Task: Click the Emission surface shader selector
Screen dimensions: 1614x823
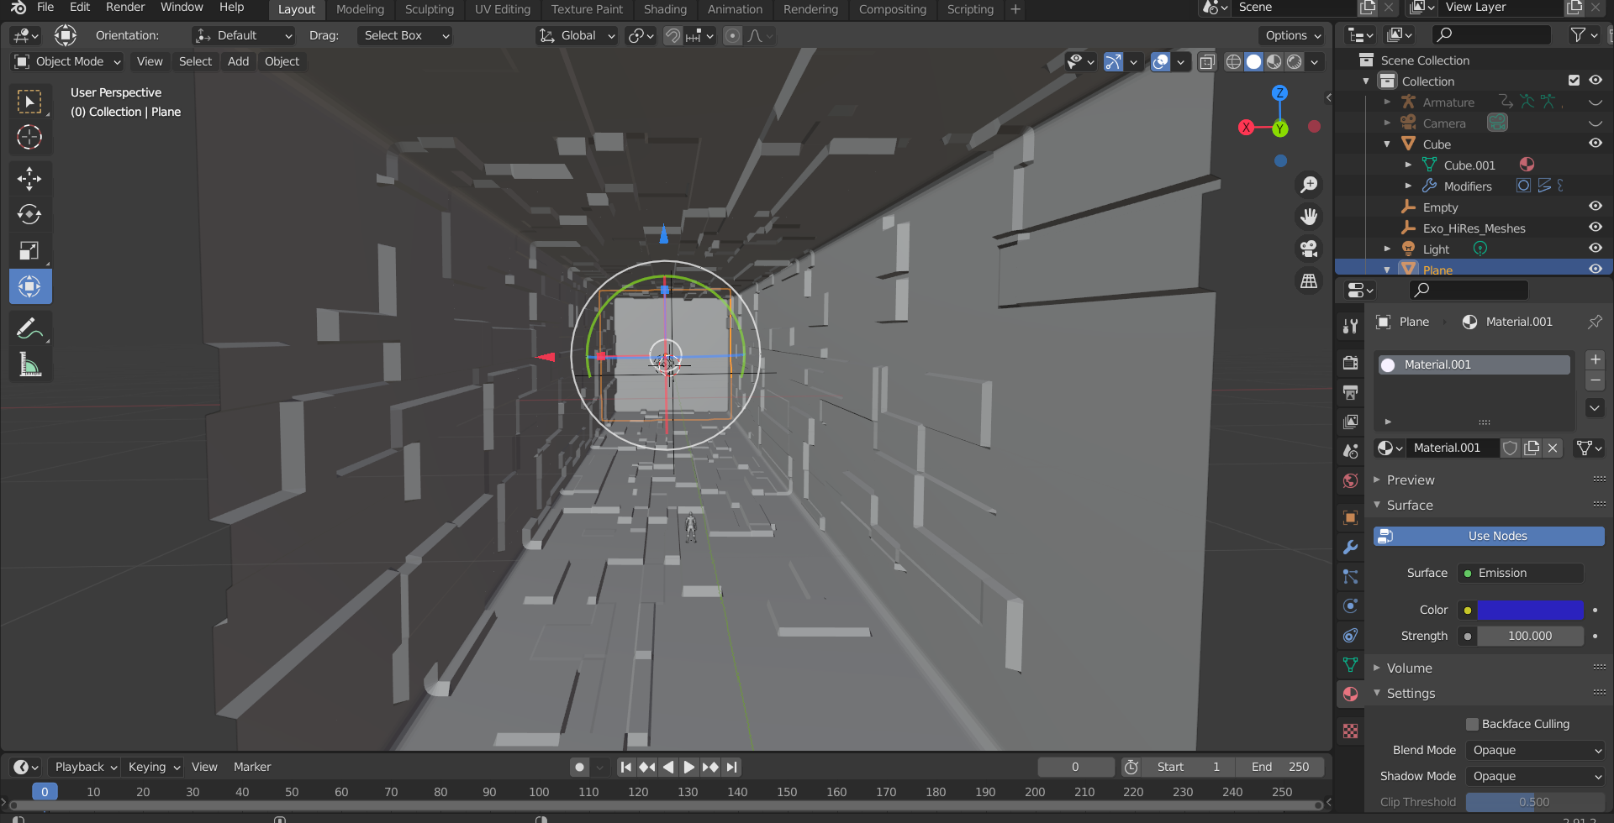Action: (1521, 573)
